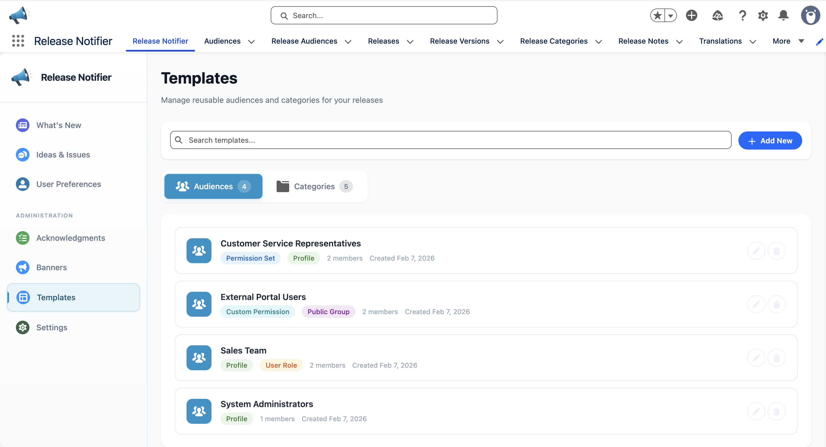Open the System Administrators audience entry
Image resolution: width=826 pixels, height=447 pixels.
[x=267, y=404]
